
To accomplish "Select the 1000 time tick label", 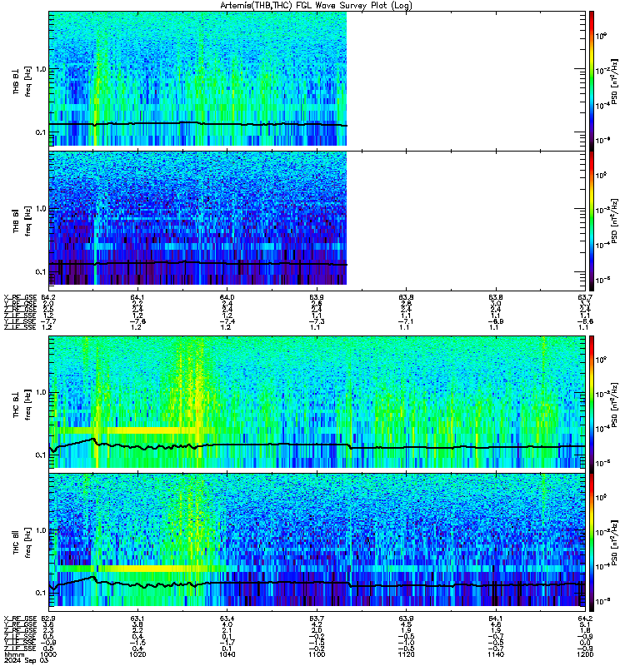I will click(x=47, y=654).
